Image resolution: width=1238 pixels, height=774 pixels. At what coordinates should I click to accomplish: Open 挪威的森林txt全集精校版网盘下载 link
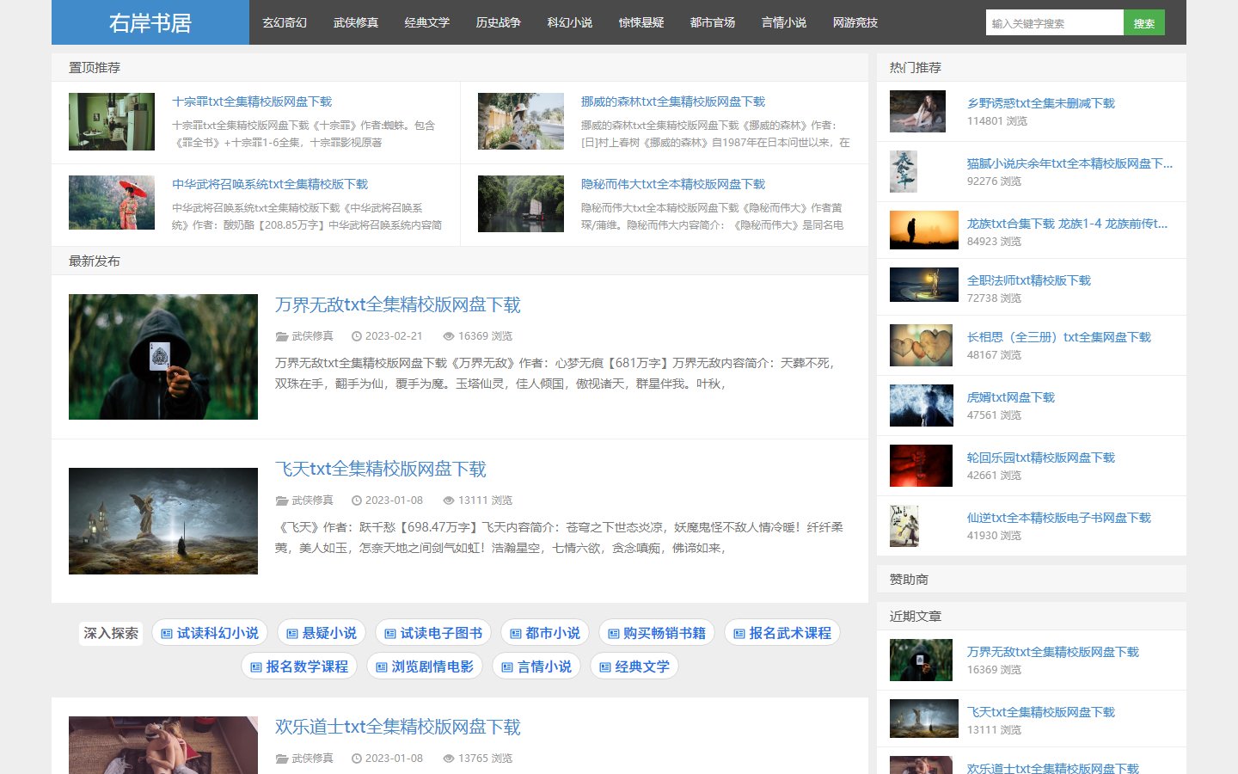[673, 101]
